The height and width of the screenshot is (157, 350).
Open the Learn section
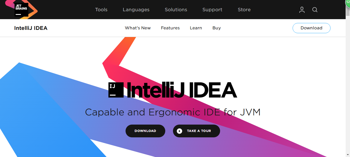pos(196,28)
